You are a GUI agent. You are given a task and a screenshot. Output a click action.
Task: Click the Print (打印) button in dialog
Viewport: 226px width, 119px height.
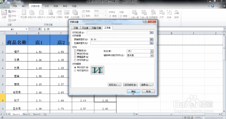[115, 85]
